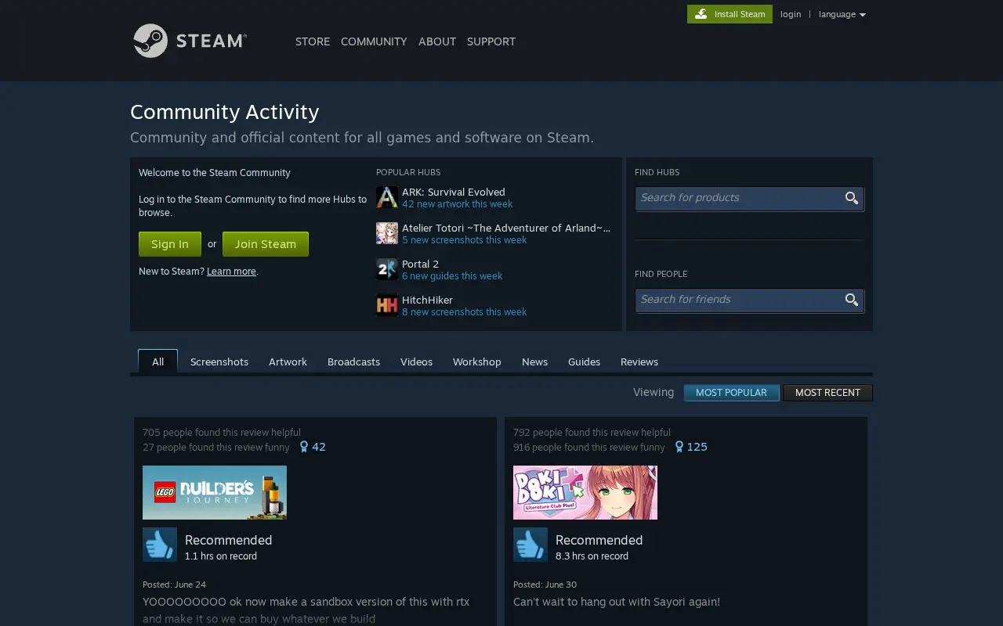1003x626 pixels.
Task: Click the Steam logo in the header
Action: pos(190,41)
